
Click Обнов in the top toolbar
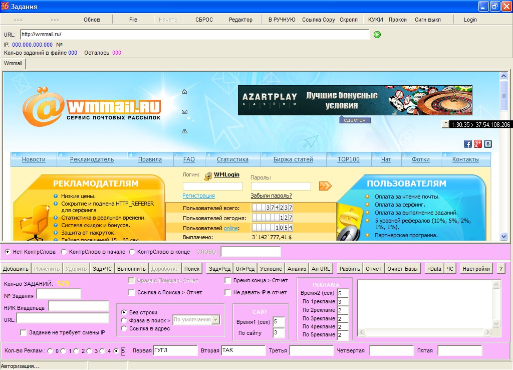[x=92, y=20]
